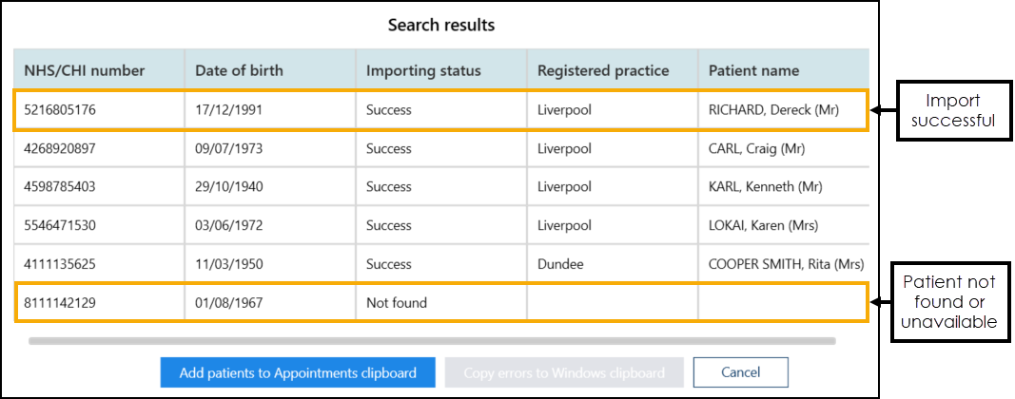
Task: Select the RICHARD, Dereck (Mr) row
Action: tap(772, 110)
